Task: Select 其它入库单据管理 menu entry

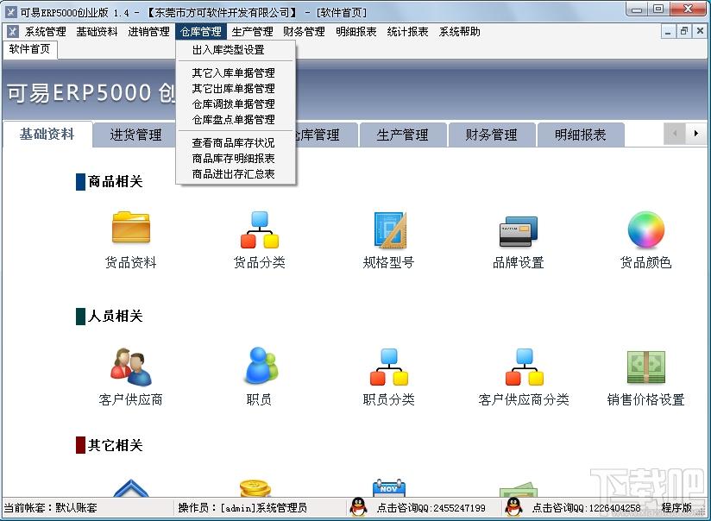Action: point(236,73)
